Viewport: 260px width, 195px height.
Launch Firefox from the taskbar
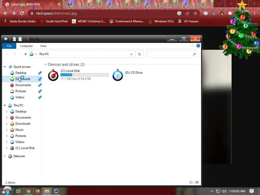pyautogui.click(x=38, y=191)
